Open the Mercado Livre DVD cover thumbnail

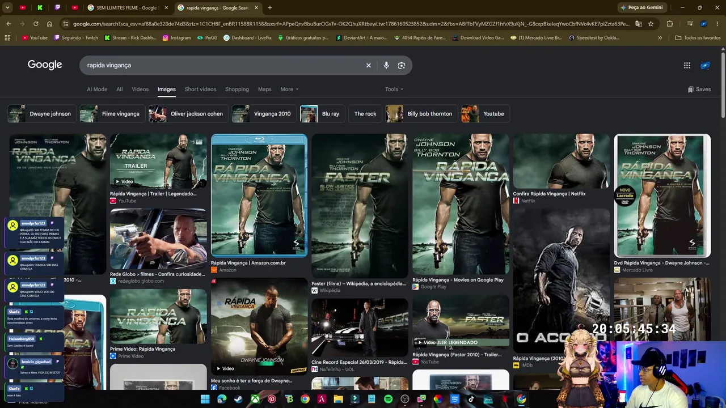click(x=662, y=195)
